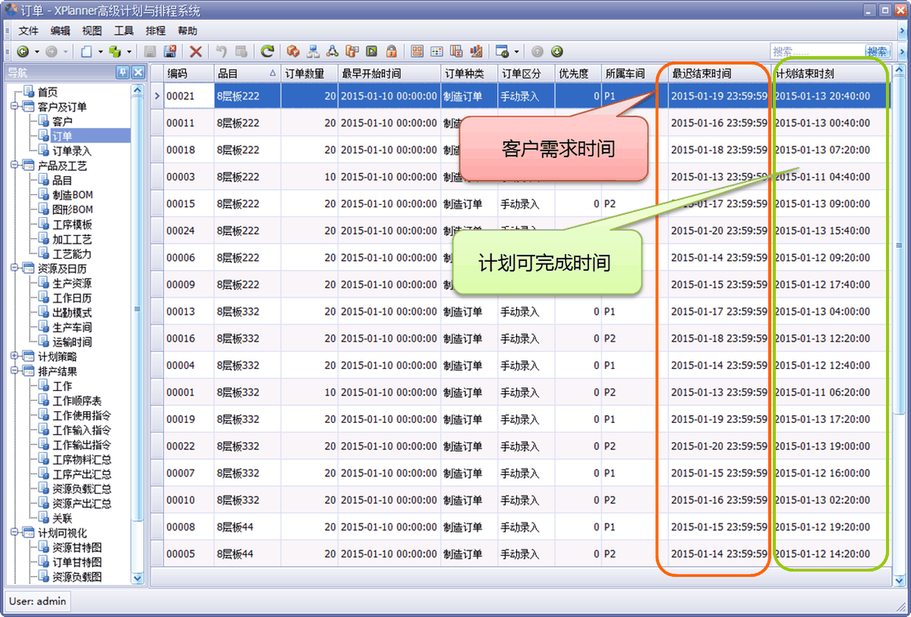Click the save-and-close floppy icon
This screenshot has width=911, height=617.
(170, 52)
